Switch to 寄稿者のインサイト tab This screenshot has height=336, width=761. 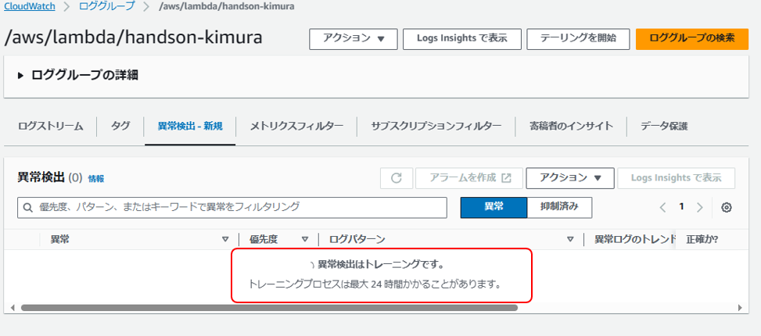[571, 127]
